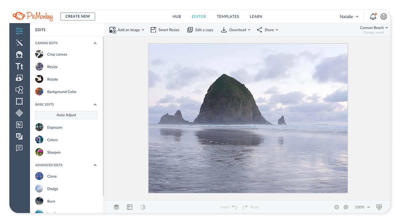
Task: Open the Share dropdown
Action: point(267,30)
